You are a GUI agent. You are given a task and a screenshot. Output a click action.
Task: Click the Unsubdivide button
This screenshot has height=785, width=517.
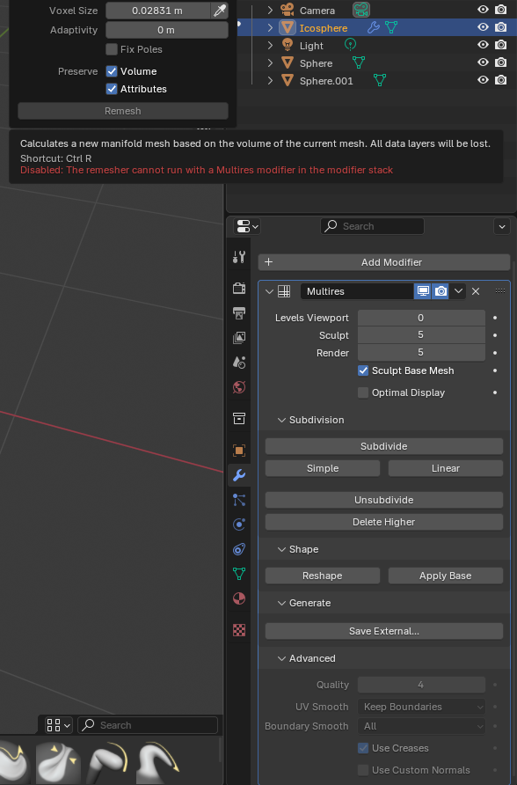tap(384, 500)
